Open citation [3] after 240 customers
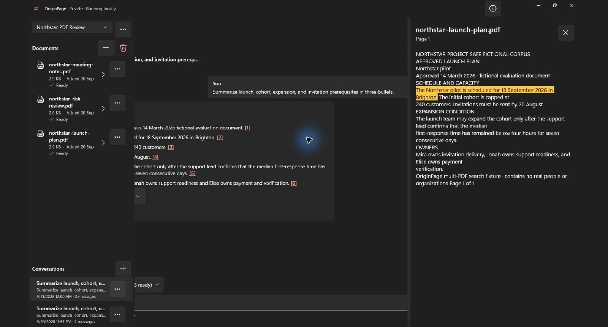 point(171,148)
